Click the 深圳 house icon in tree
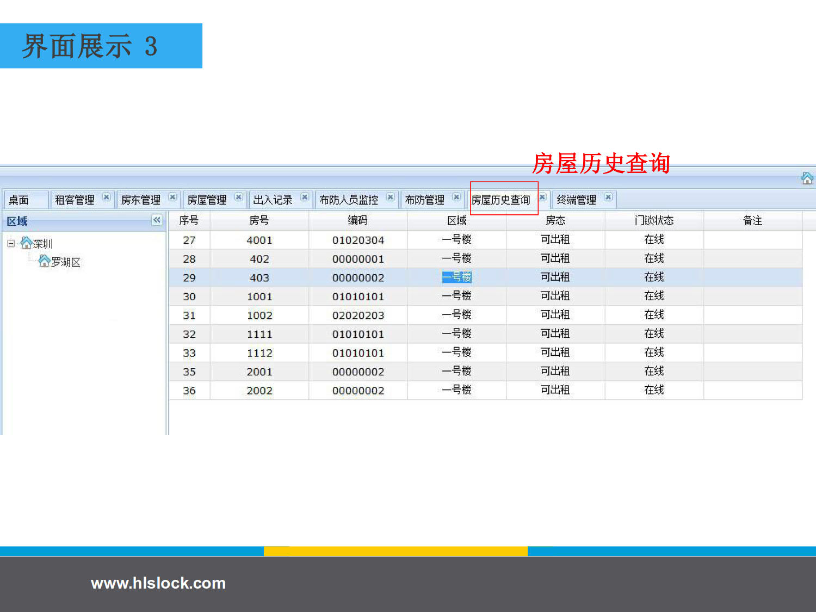The width and height of the screenshot is (816, 612). [26, 243]
